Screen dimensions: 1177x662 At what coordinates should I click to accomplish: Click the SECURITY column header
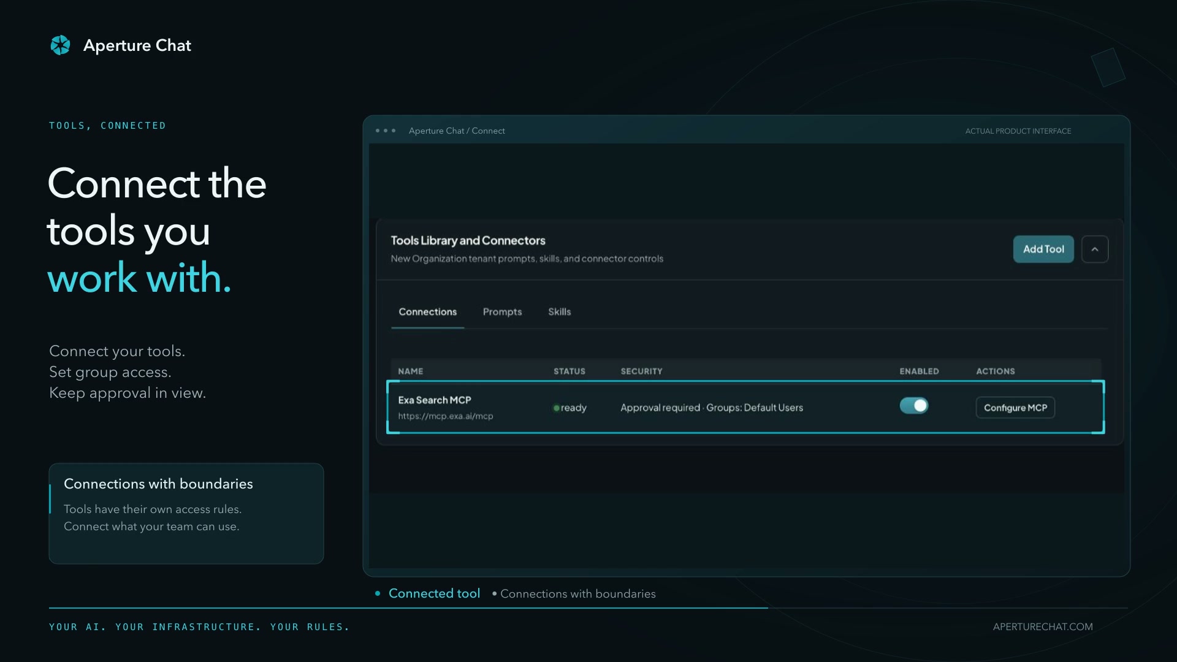(642, 371)
